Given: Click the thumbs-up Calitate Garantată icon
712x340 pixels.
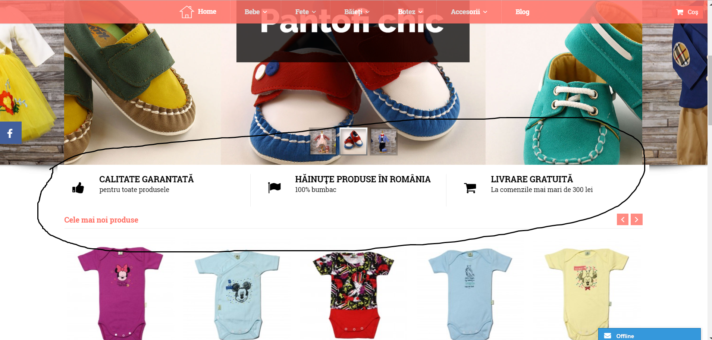Looking at the screenshot, I should point(78,188).
